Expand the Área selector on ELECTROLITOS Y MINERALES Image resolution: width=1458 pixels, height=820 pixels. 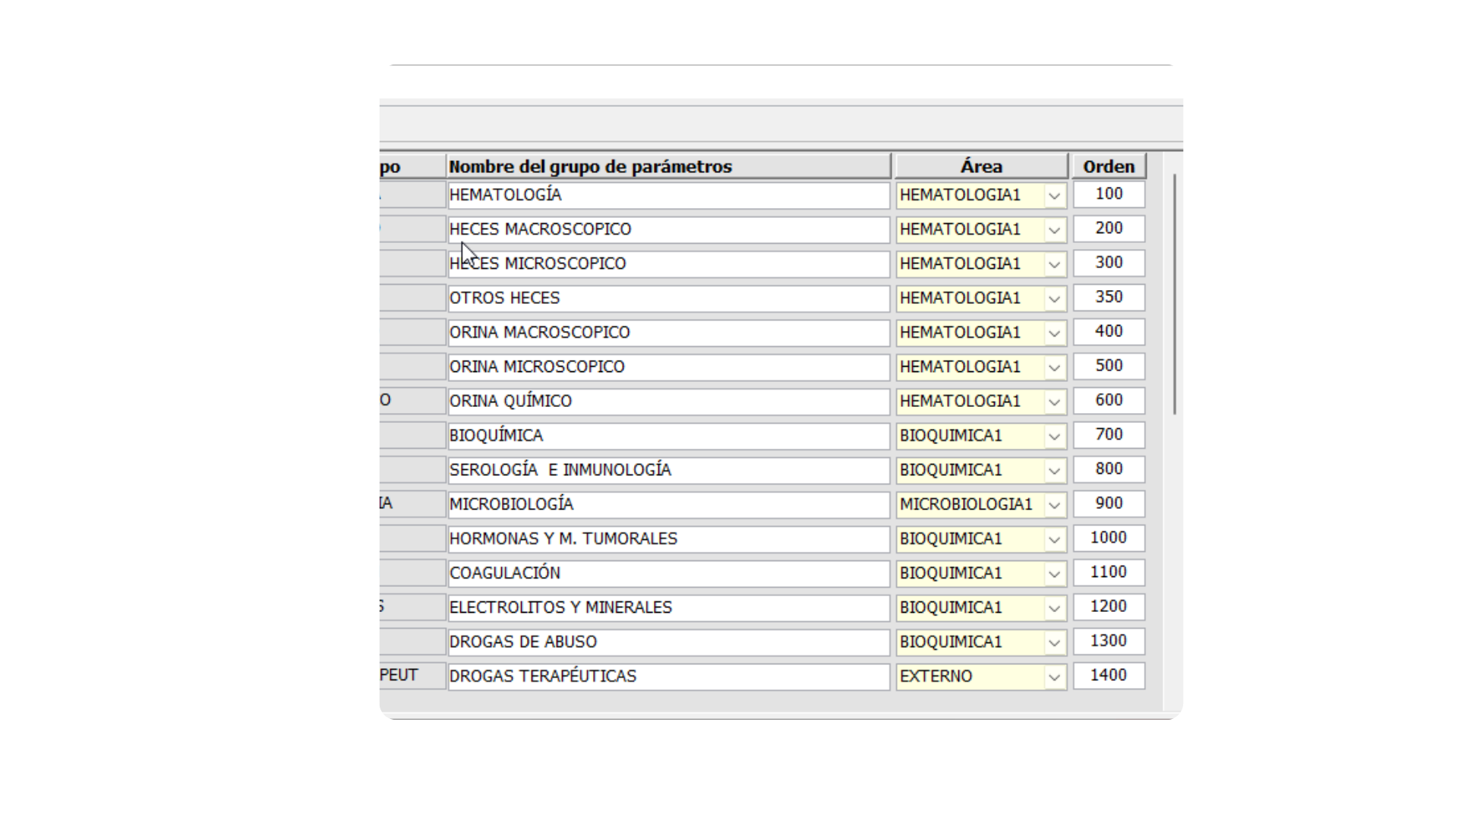pos(1055,607)
